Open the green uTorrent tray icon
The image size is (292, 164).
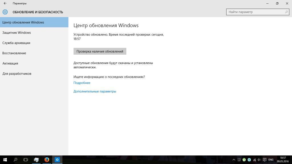tap(244, 160)
